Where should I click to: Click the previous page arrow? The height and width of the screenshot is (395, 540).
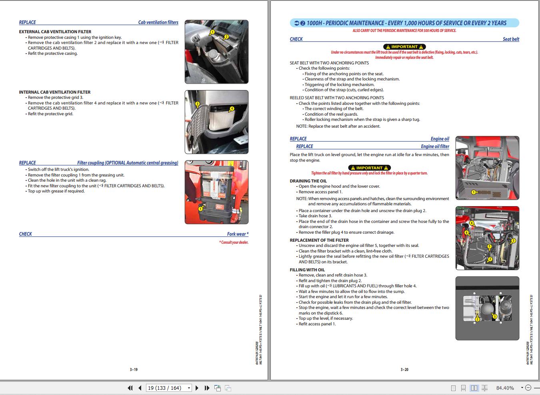click(x=140, y=388)
